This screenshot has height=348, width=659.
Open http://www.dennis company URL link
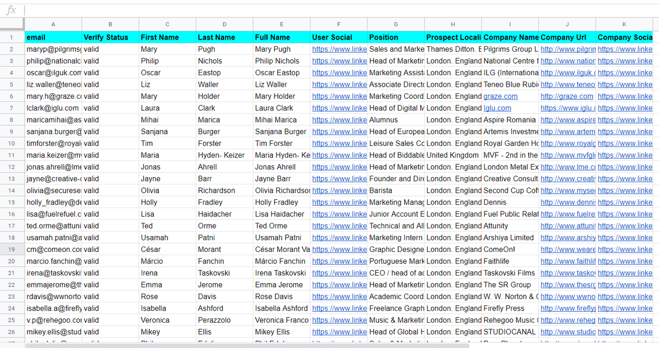tap(568, 203)
